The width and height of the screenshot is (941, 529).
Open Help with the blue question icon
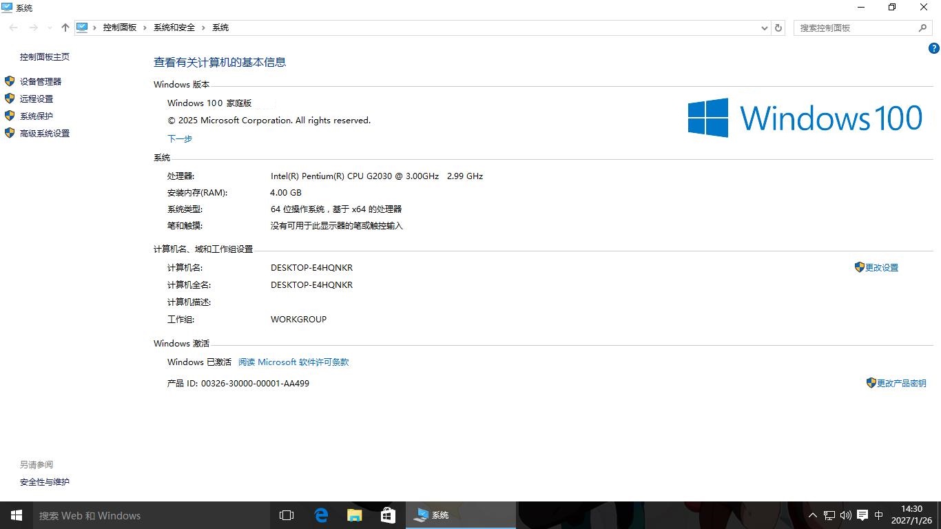934,48
